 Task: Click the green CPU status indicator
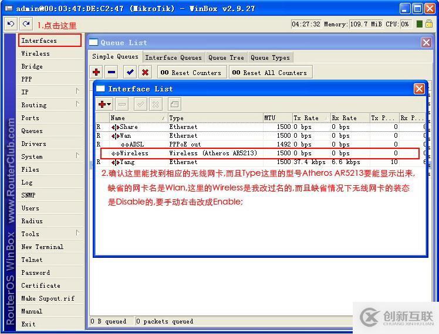tap(419, 24)
